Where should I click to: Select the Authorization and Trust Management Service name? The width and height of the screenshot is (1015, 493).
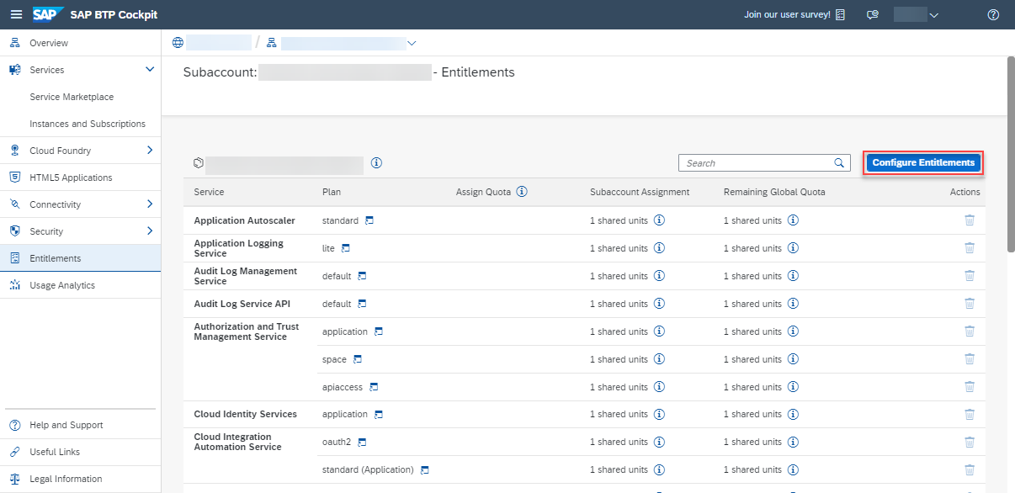tap(247, 331)
